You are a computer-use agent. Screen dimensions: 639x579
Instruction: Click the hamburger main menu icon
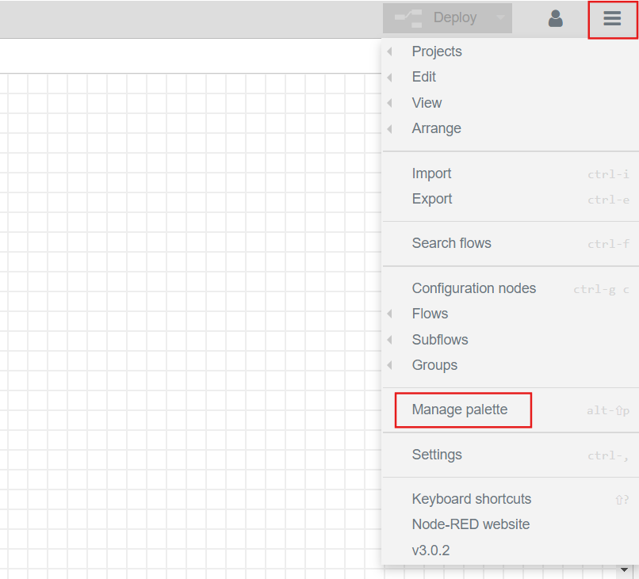pos(612,19)
